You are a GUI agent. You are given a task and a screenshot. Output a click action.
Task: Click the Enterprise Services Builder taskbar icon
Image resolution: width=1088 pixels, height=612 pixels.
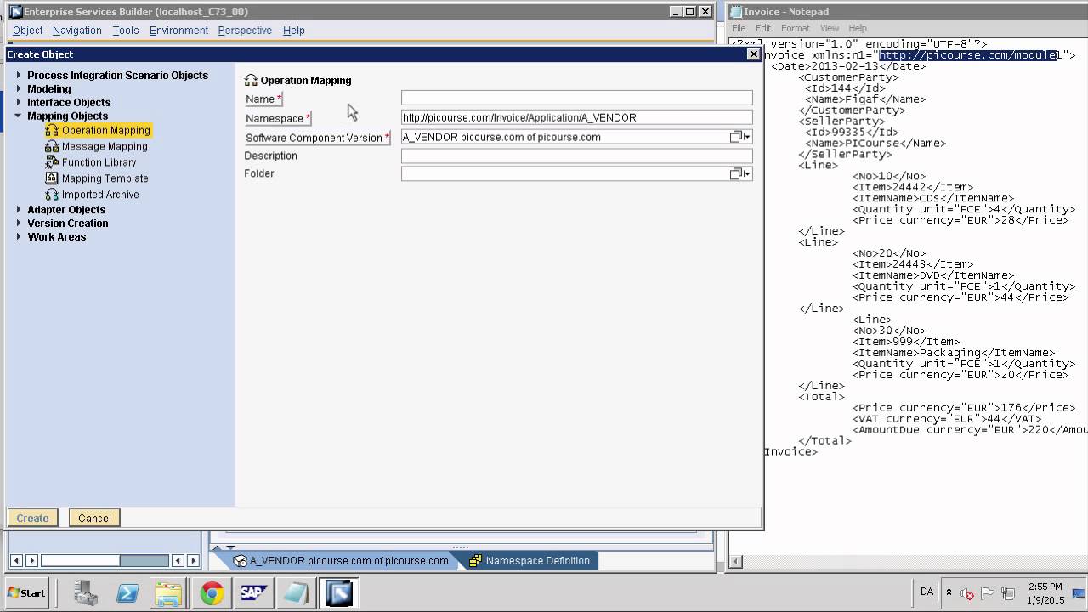[338, 593]
